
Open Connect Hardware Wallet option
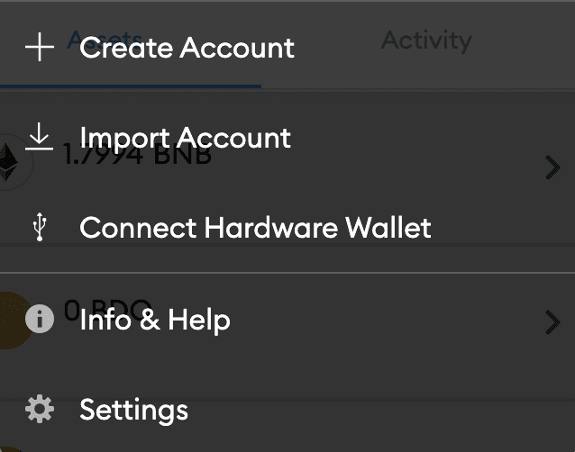pyautogui.click(x=255, y=228)
